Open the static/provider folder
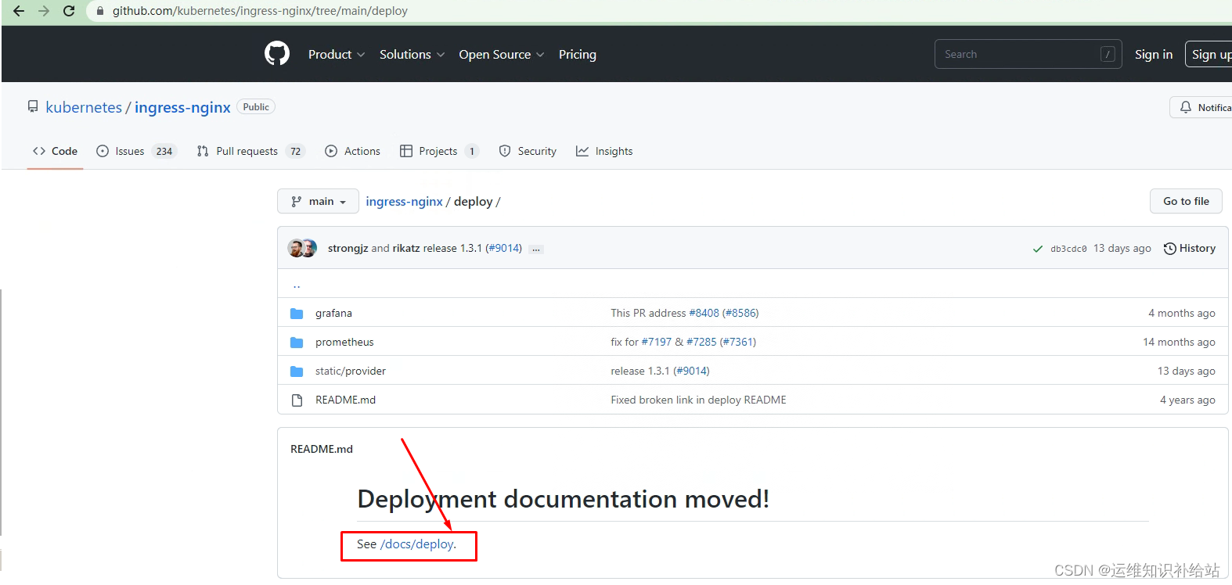The width and height of the screenshot is (1232, 585). [x=351, y=371]
